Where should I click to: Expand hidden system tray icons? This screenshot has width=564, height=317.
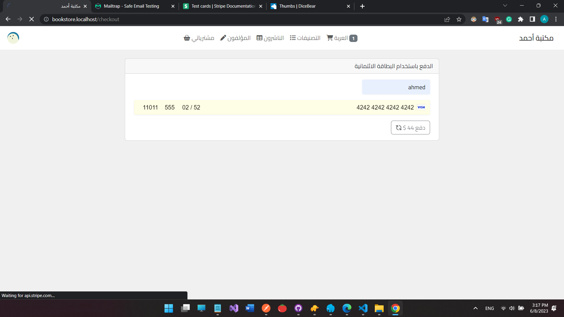[x=475, y=308]
